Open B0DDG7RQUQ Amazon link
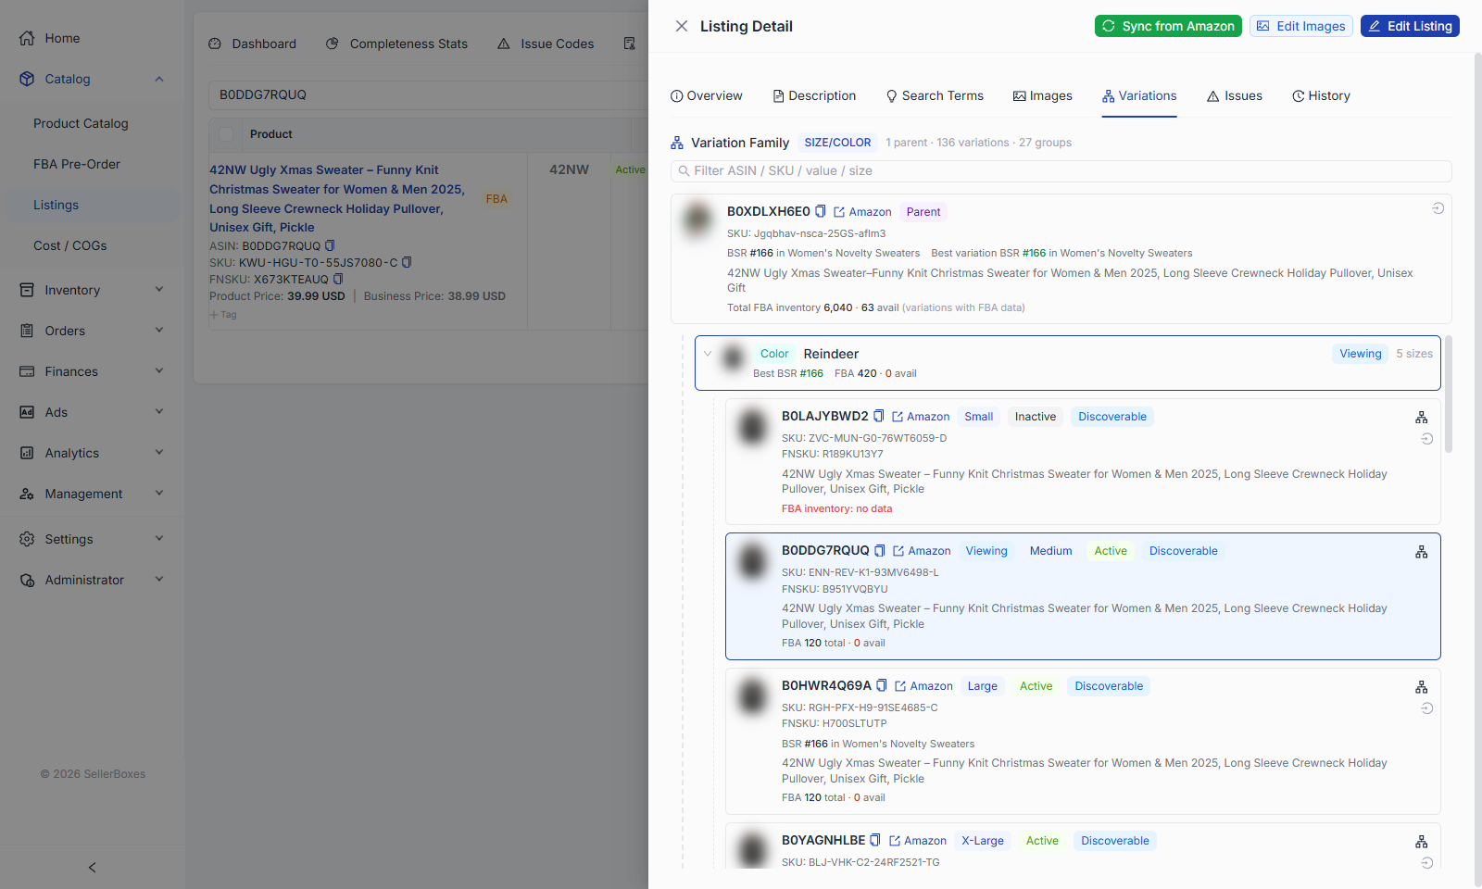The width and height of the screenshot is (1482, 889). click(x=922, y=551)
